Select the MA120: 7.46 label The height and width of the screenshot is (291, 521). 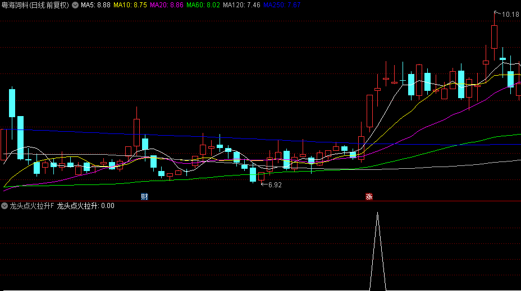(241, 5)
